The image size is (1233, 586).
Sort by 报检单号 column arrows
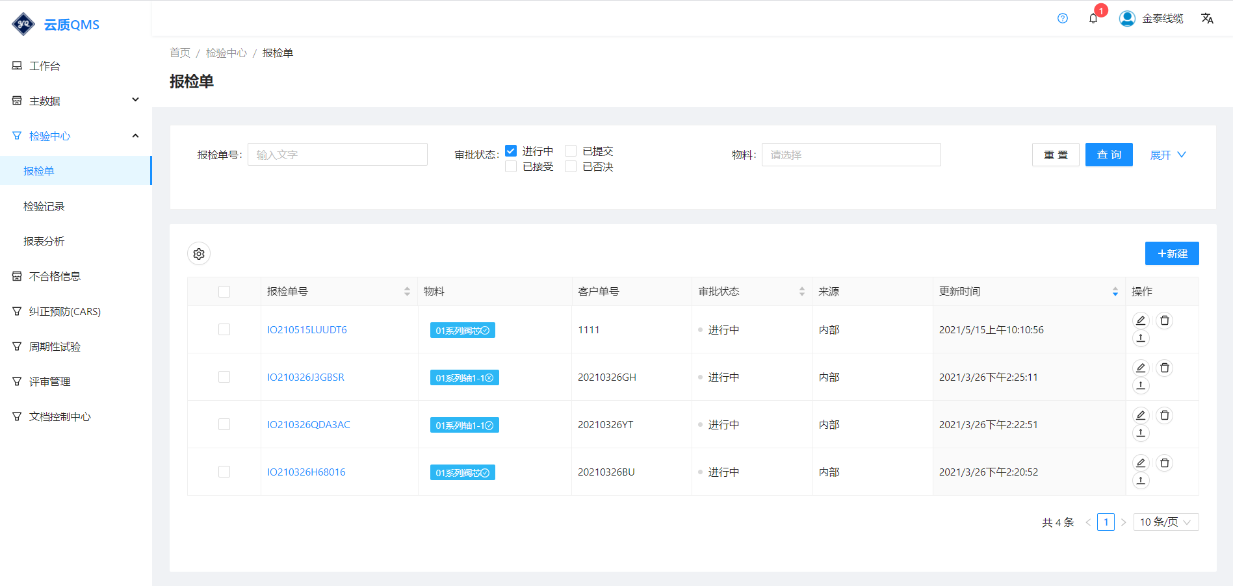(407, 292)
